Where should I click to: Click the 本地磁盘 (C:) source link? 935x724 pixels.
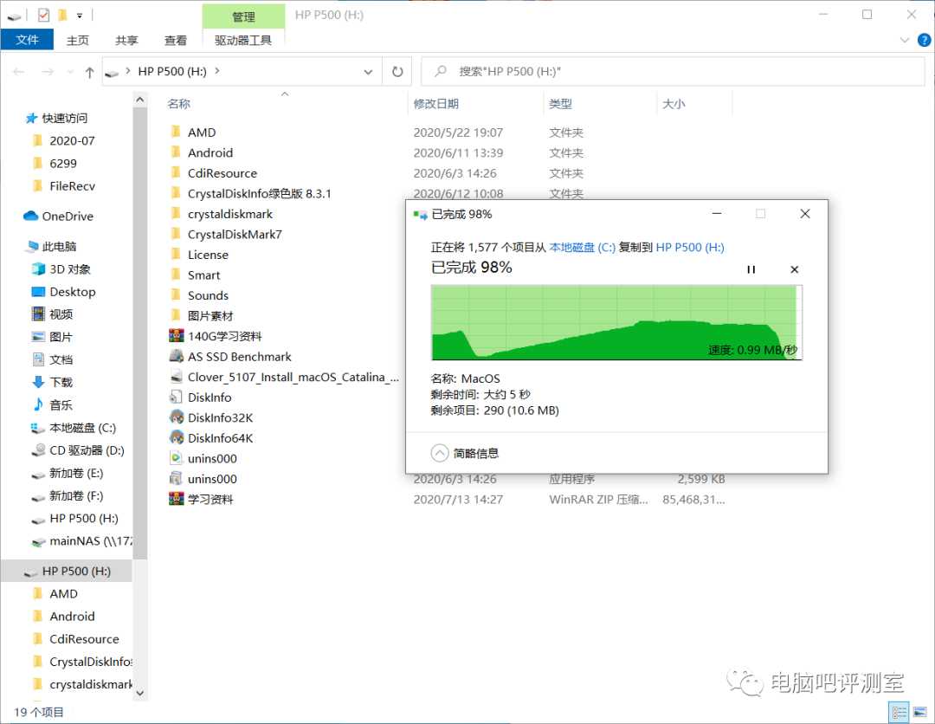[x=582, y=248]
